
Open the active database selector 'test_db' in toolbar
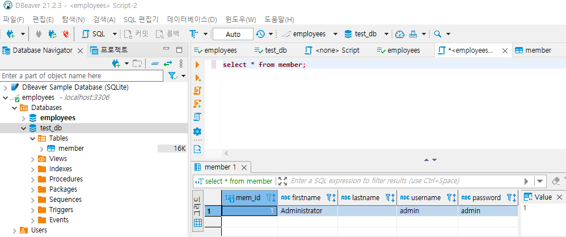366,34
